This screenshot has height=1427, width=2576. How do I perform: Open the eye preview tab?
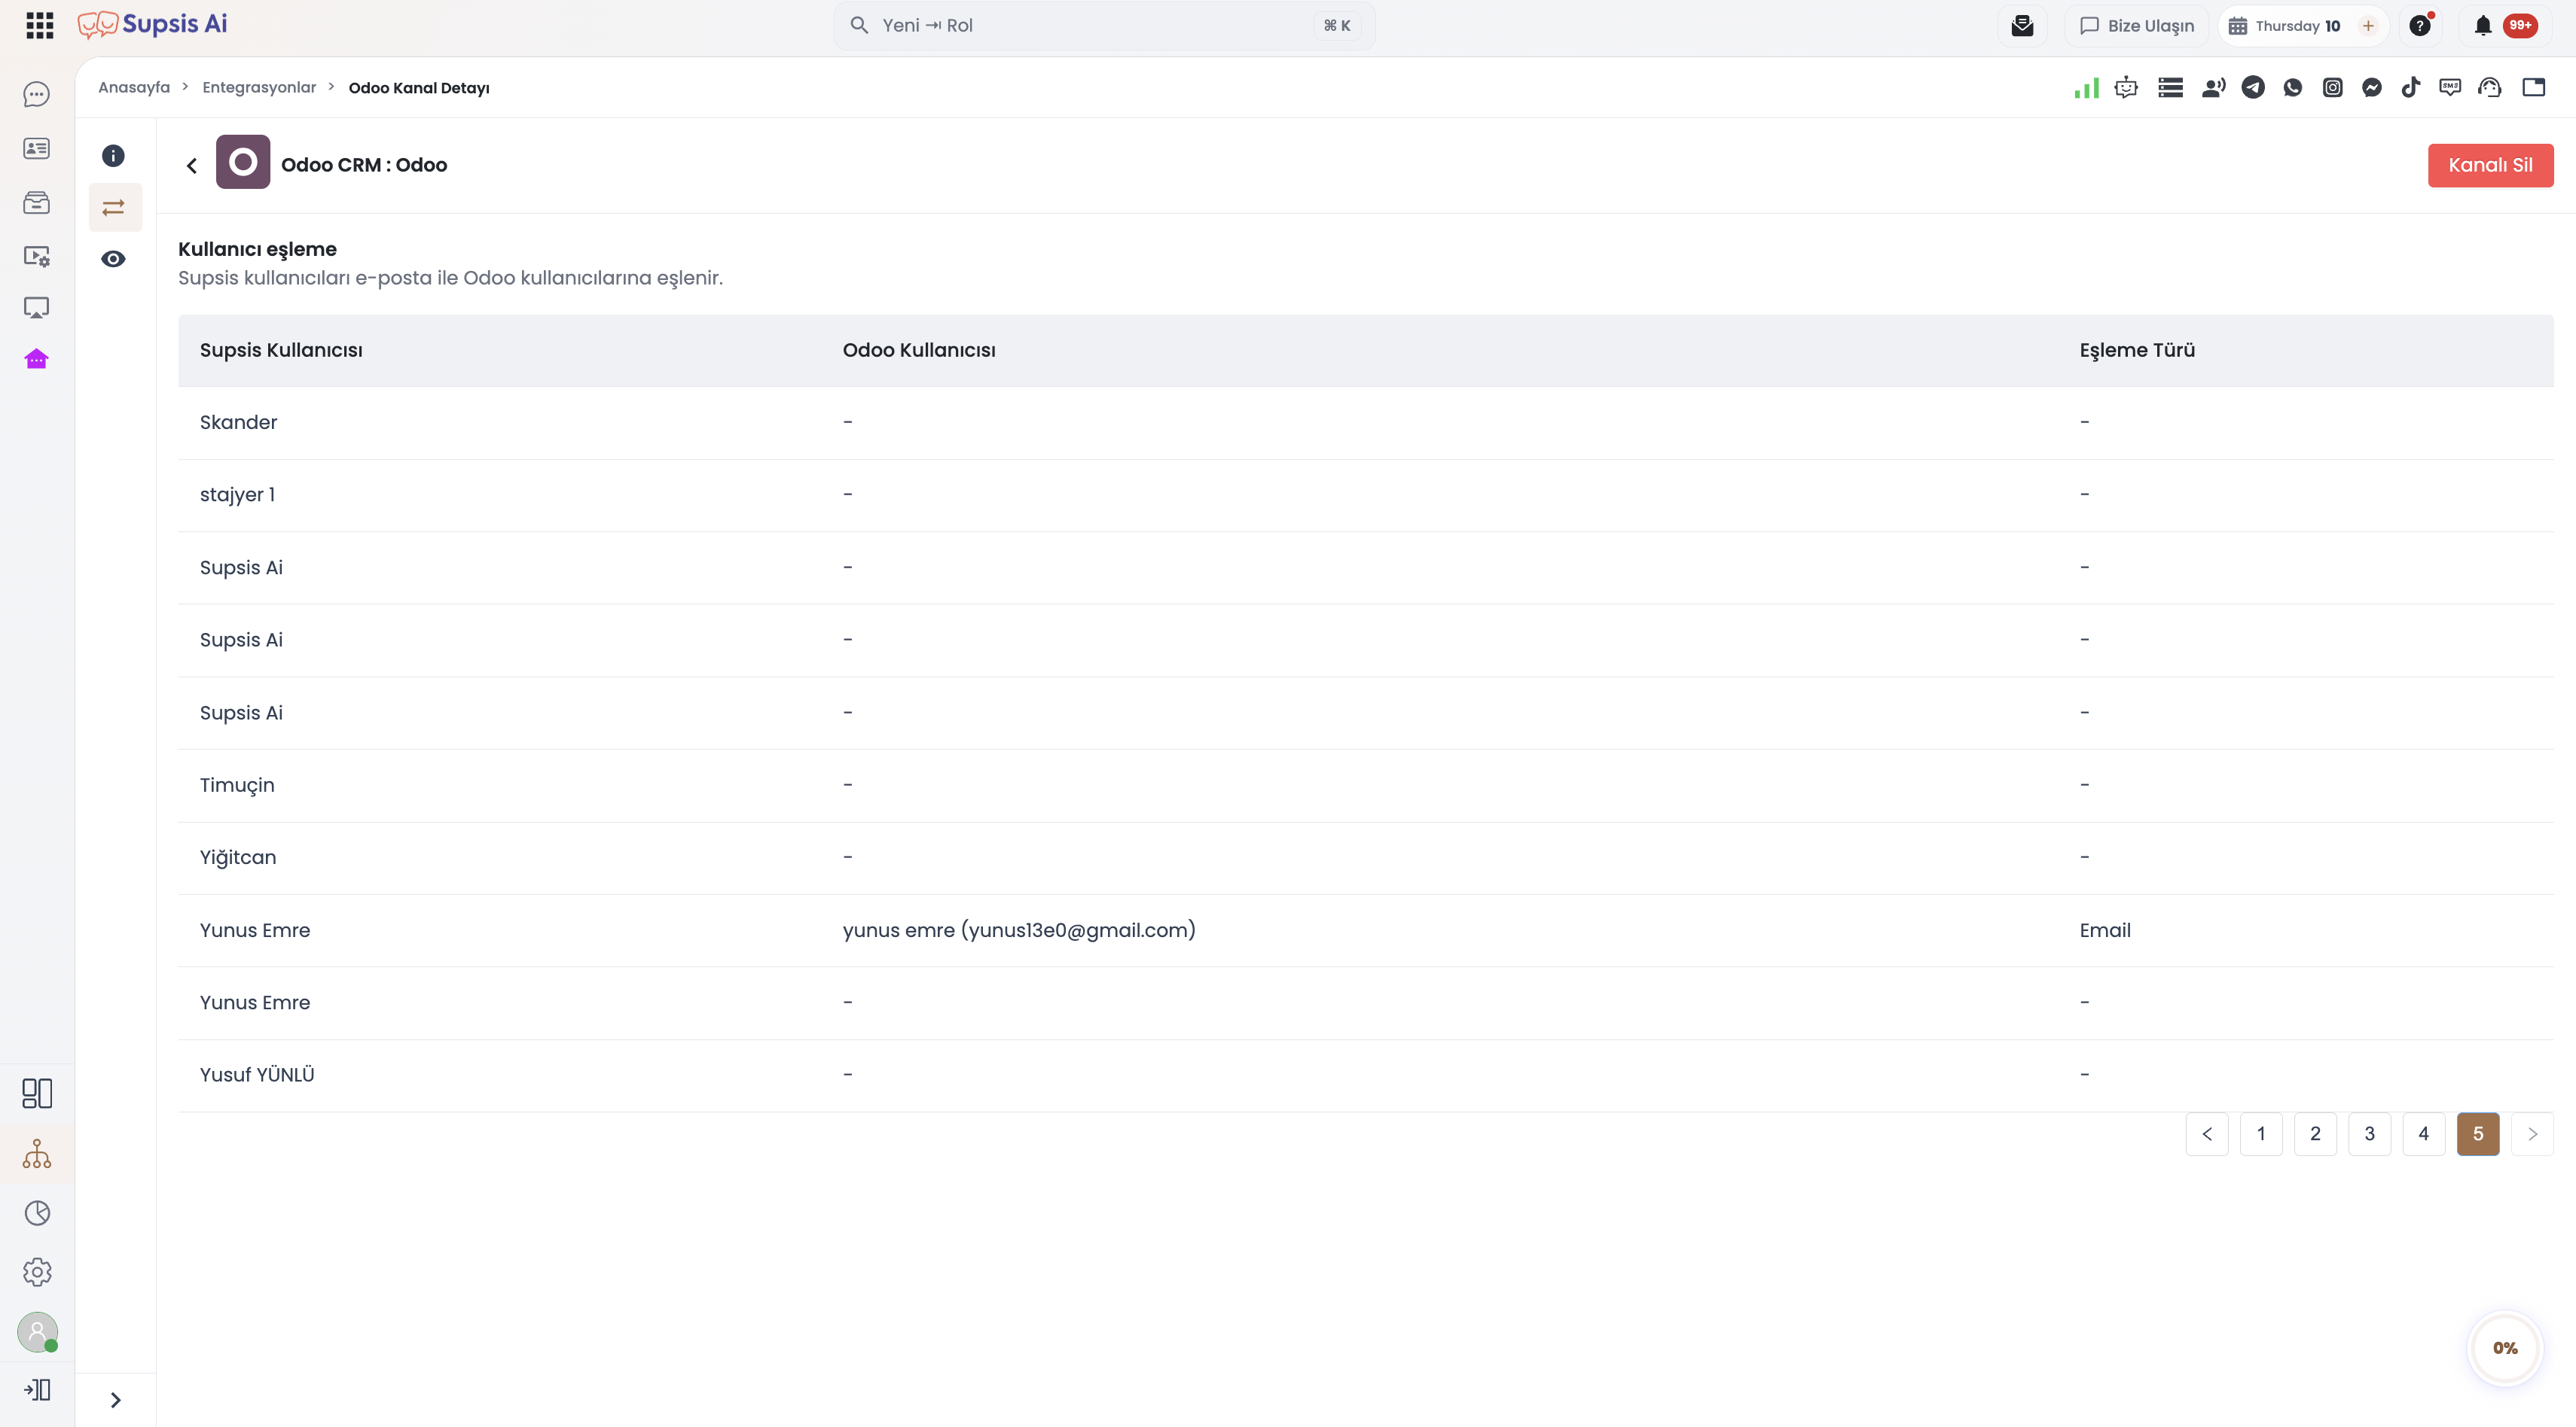point(113,259)
